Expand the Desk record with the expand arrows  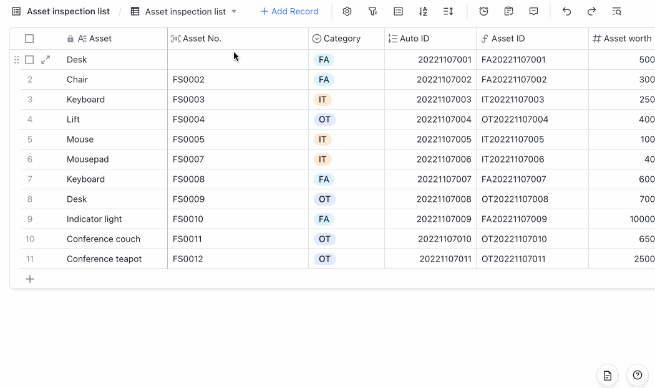(44, 59)
